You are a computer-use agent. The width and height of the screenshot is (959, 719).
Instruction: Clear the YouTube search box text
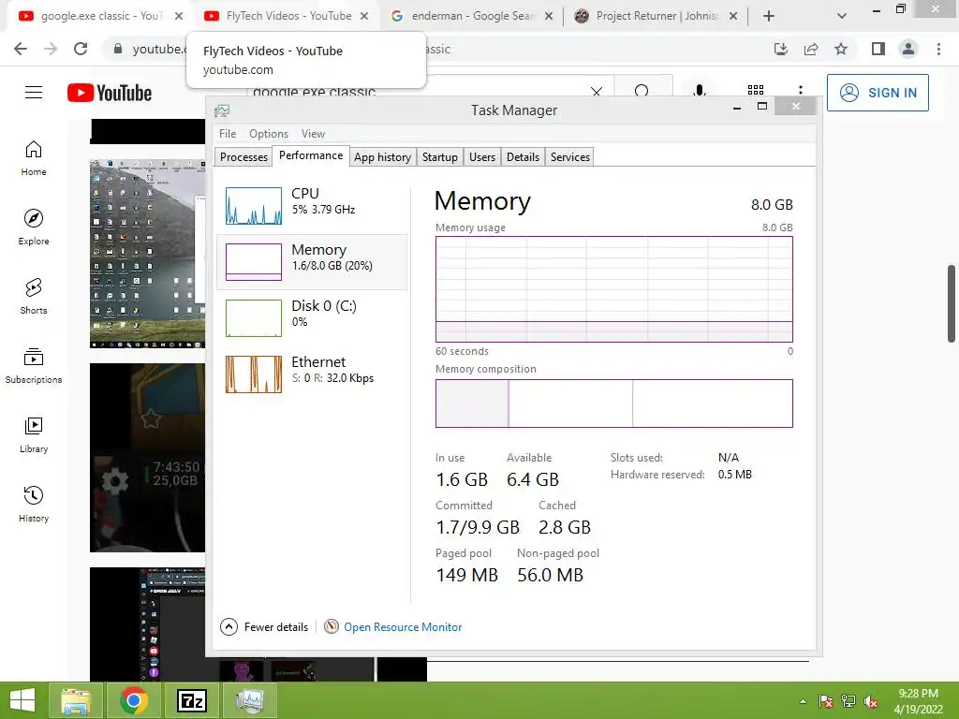(597, 92)
